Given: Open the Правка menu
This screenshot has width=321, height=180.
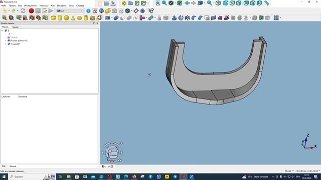Looking at the screenshot, I should (x=12, y=5).
